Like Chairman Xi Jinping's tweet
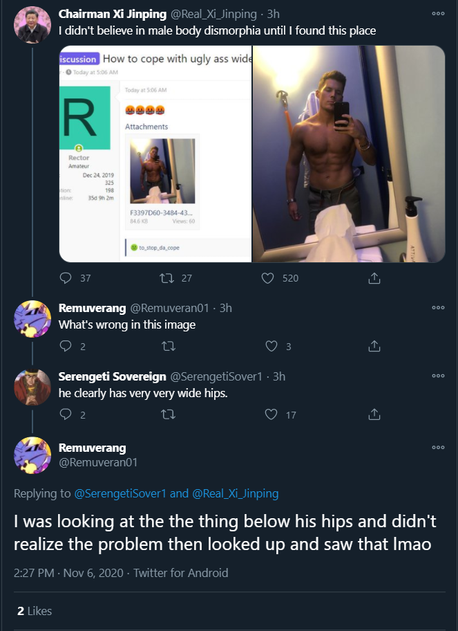This screenshot has height=631, width=458. pyautogui.click(x=267, y=277)
